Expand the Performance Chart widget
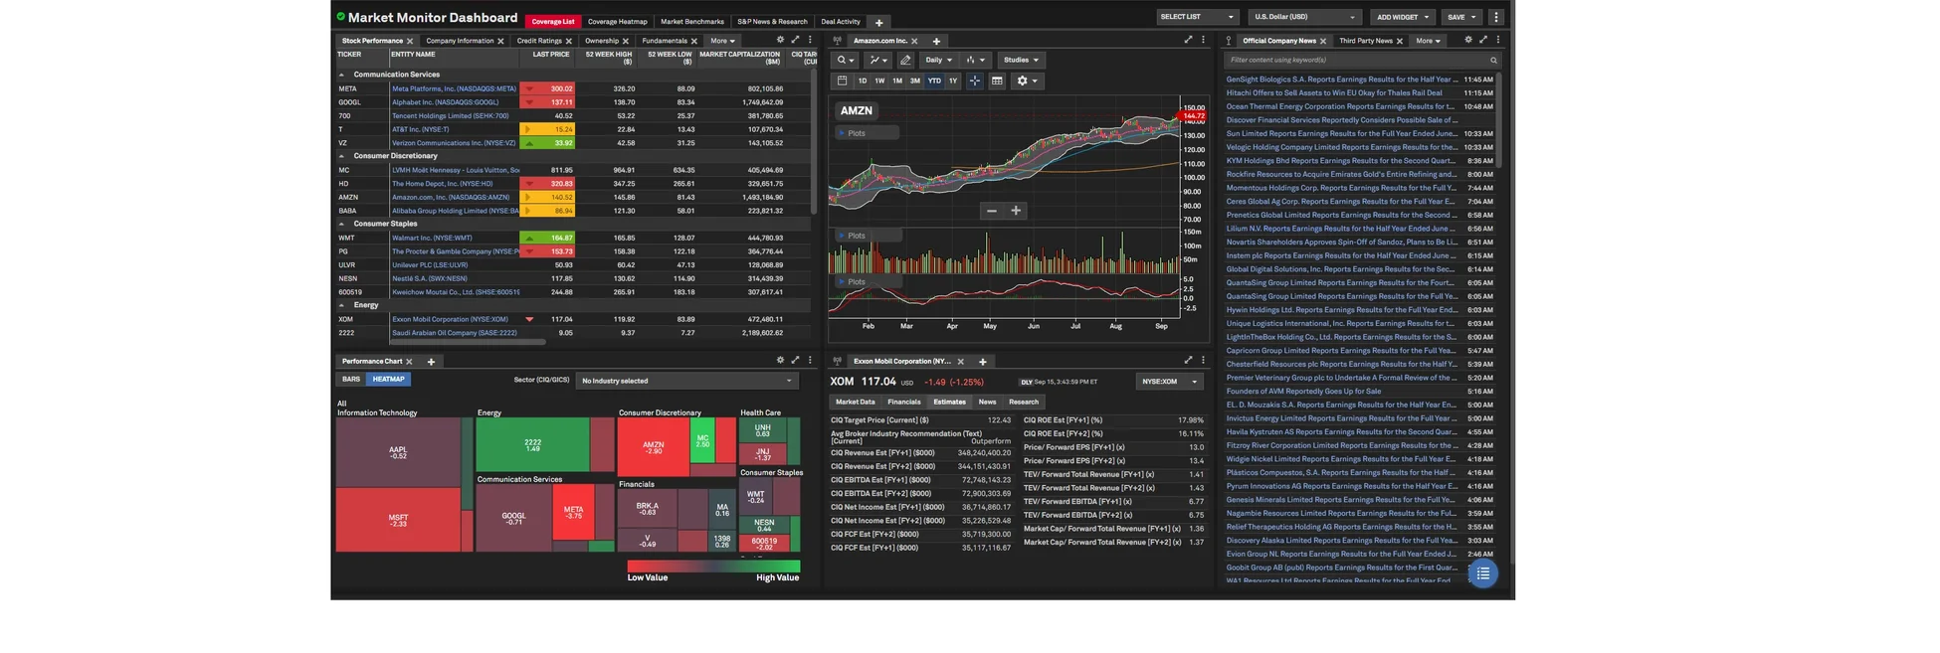This screenshot has height=653, width=1940. pyautogui.click(x=795, y=360)
